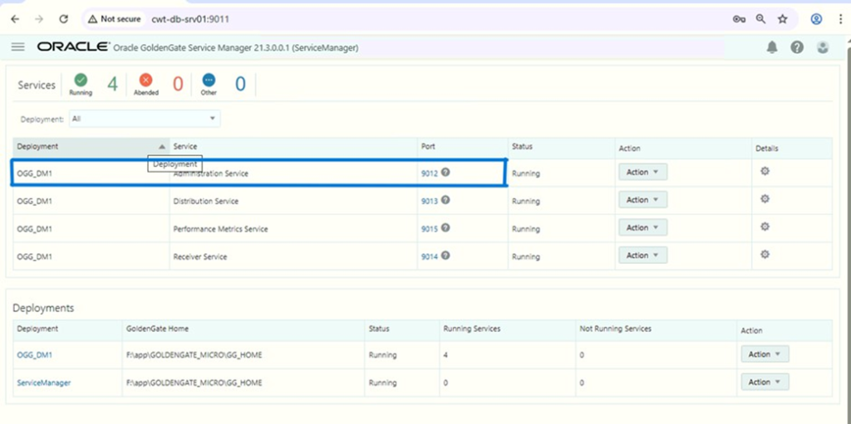Expand Action dropdown for Administration Service
This screenshot has height=424, width=851.
642,172
